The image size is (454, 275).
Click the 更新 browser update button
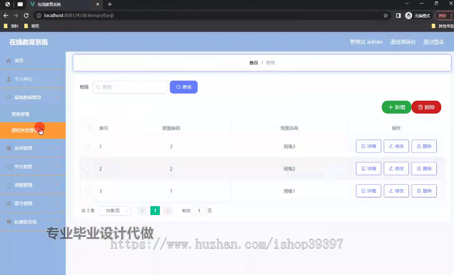(x=444, y=16)
